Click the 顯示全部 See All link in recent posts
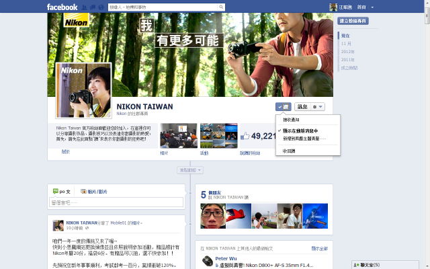 (320, 248)
